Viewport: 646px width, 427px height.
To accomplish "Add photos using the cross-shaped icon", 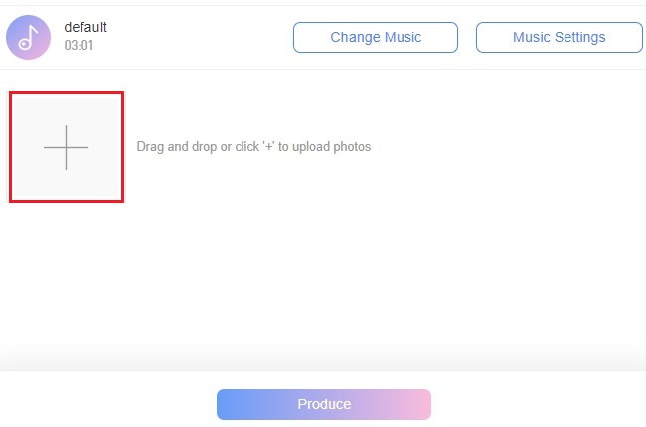I will click(x=66, y=147).
